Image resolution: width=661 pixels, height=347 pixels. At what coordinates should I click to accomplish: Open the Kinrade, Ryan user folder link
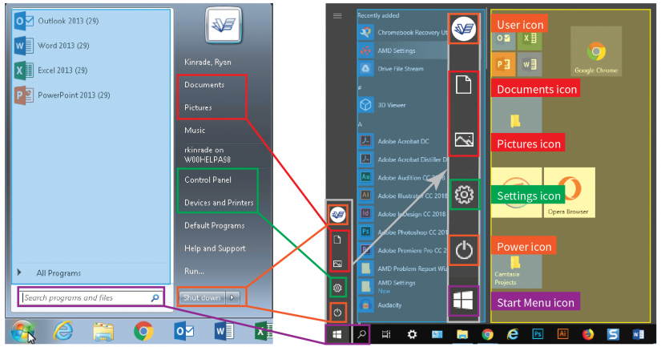pos(208,62)
